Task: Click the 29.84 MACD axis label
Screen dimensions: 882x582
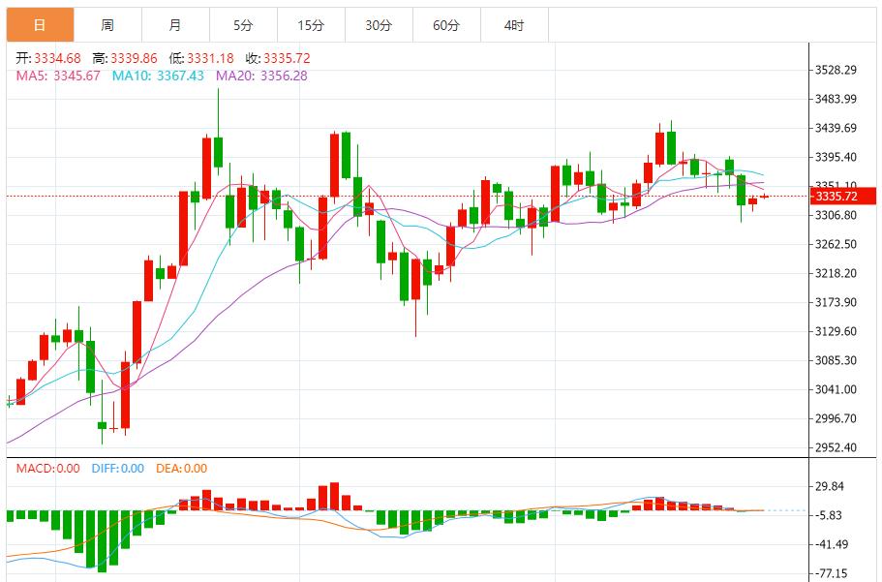Action: pyautogui.click(x=830, y=486)
